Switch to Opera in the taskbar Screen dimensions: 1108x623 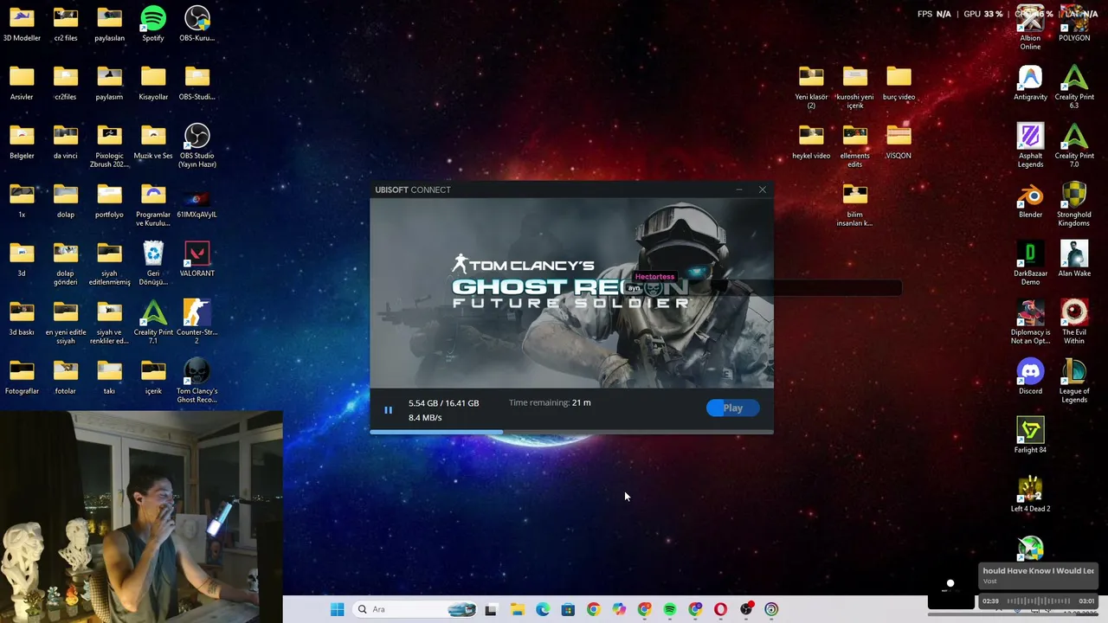(x=720, y=609)
